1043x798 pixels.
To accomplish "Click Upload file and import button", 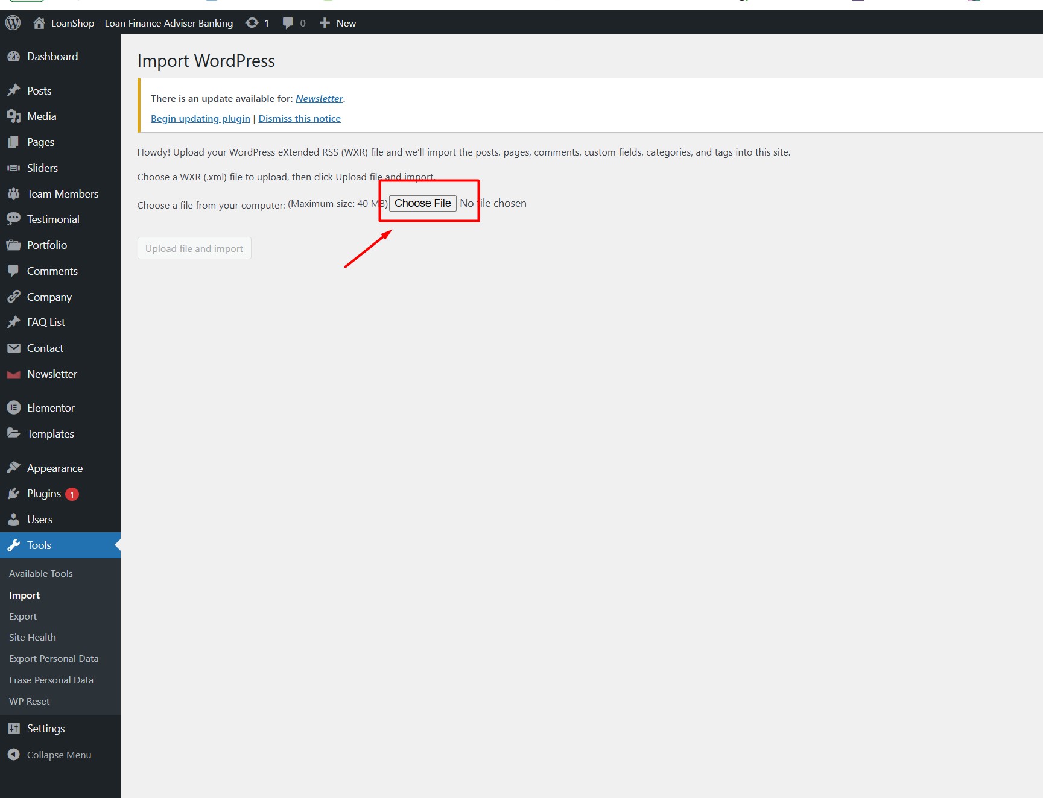I will (x=194, y=248).
